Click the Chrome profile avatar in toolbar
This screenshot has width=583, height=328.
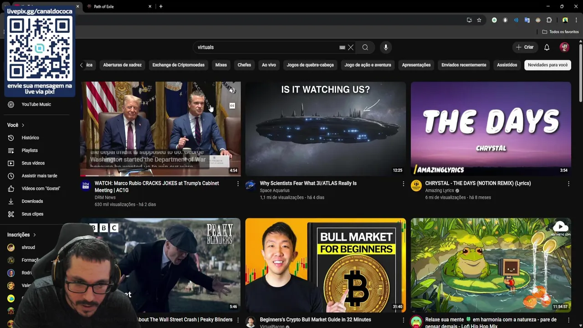pyautogui.click(x=565, y=20)
